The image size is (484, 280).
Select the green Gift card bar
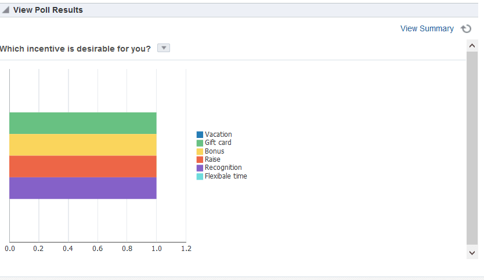pos(83,123)
